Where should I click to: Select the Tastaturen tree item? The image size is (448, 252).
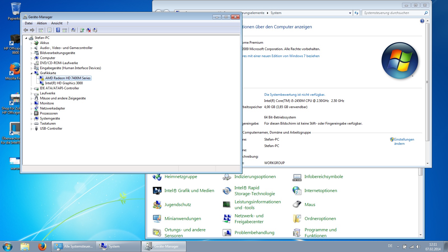tap(48, 123)
